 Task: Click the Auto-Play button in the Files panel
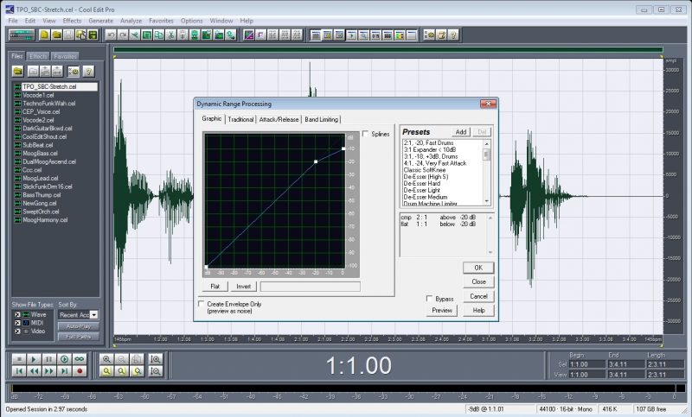(79, 326)
